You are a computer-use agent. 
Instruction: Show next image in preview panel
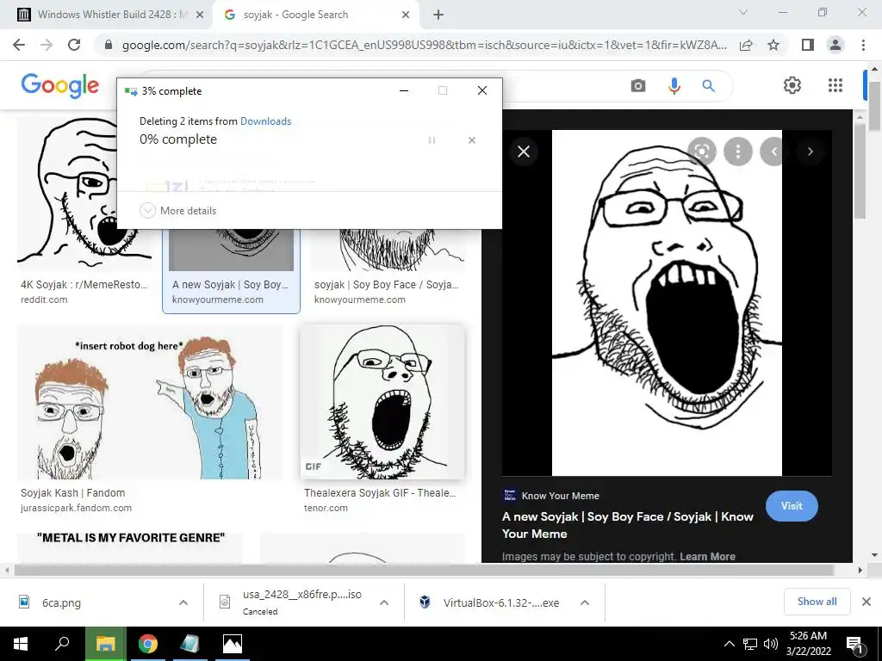[x=810, y=151]
